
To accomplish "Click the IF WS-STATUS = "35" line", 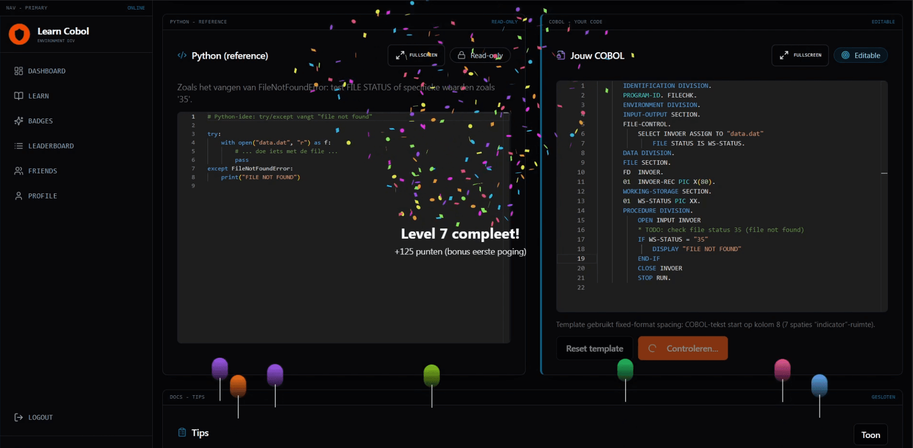I will coord(673,240).
